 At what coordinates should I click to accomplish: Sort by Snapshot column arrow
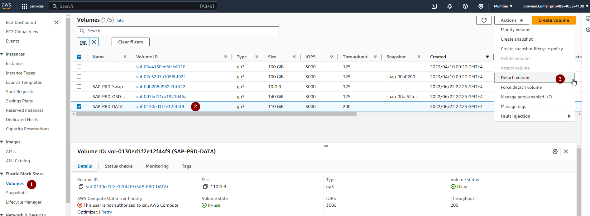coord(419,57)
